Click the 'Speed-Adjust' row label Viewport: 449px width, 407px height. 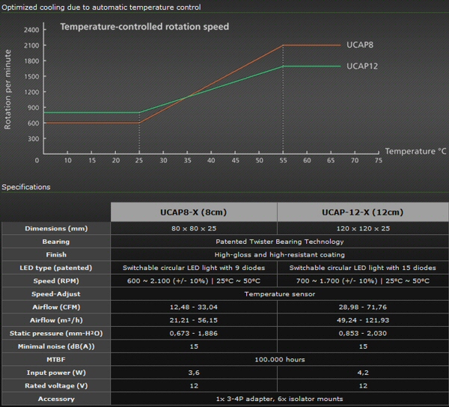point(56,294)
